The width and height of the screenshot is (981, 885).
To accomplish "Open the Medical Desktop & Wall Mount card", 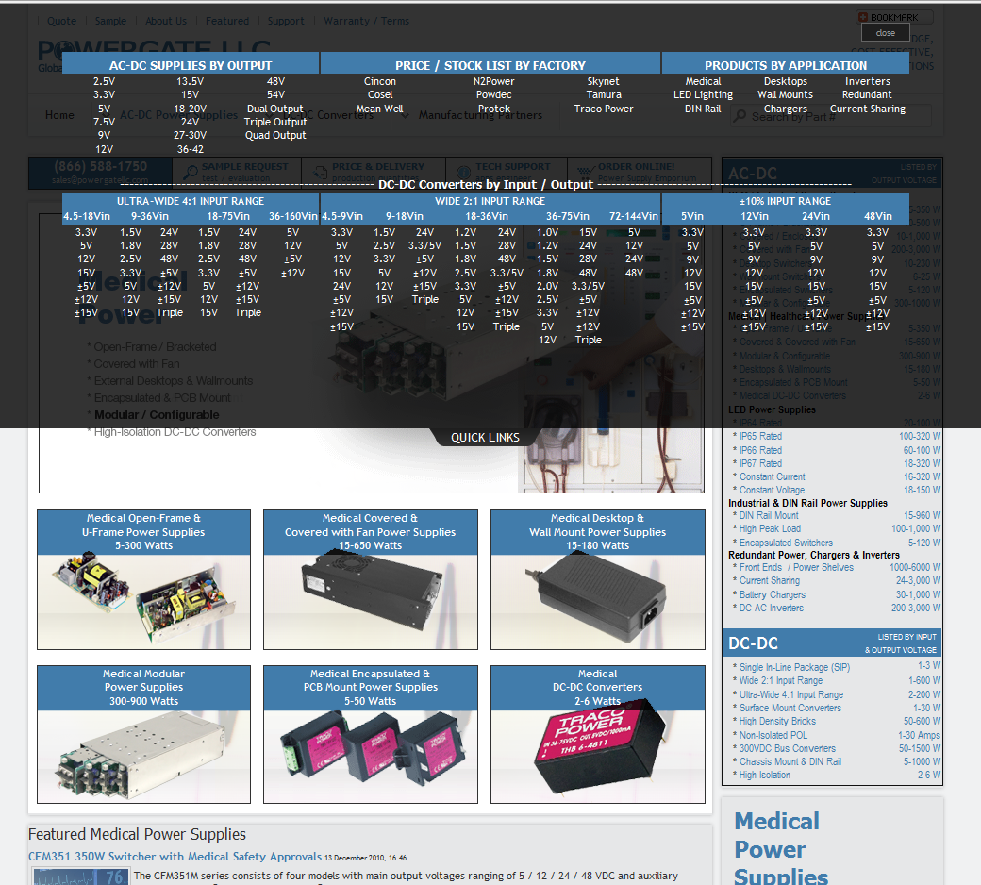I will (597, 579).
